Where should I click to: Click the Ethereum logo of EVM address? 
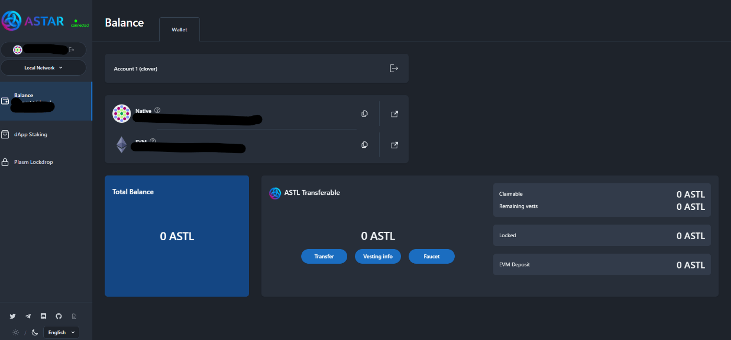[122, 145]
